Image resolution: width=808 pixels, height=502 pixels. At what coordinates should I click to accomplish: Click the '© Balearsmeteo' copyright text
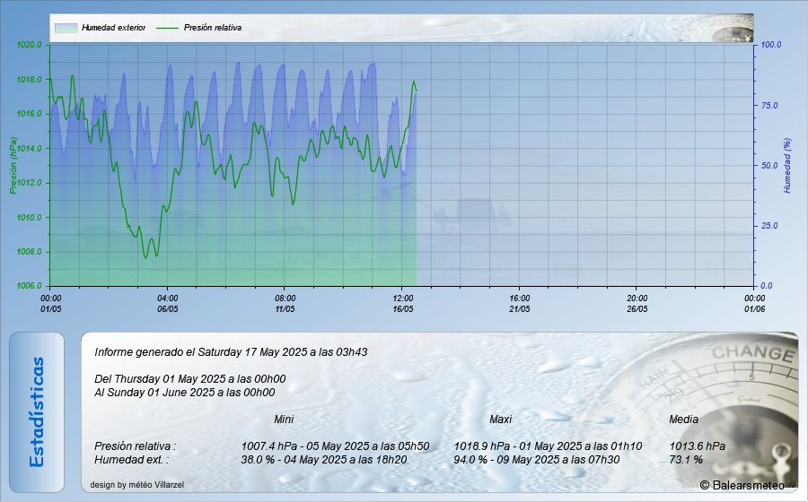(x=742, y=485)
